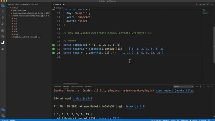Click Ln 20, Col 34 in status bar
215x121 pixels.
[x=156, y=120]
